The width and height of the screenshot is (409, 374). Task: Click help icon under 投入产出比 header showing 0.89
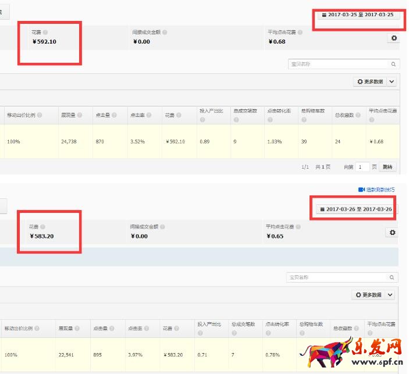coord(202,120)
